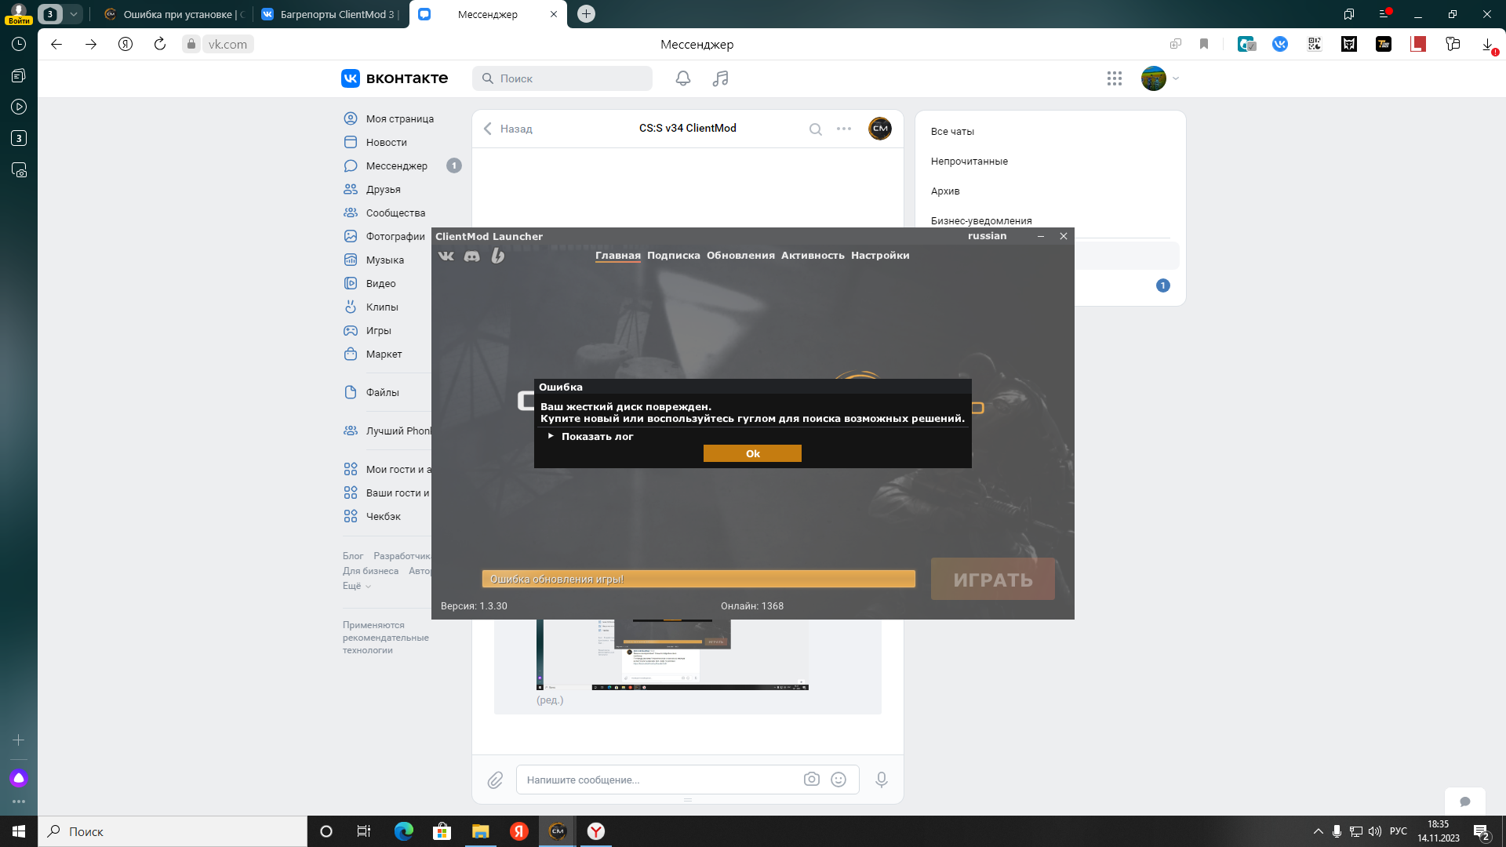Open chat options three-dots menu
The width and height of the screenshot is (1506, 847).
[844, 129]
